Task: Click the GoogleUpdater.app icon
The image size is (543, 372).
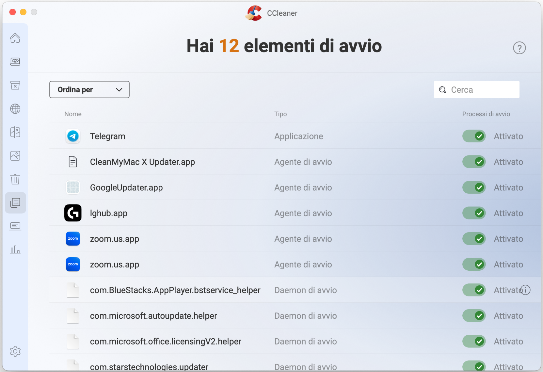Action: pos(73,187)
